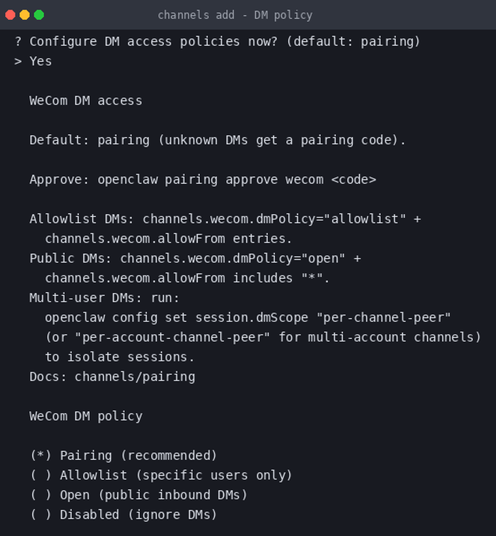Choose Allowlist (specific users only) option
The width and height of the screenshot is (496, 536).
tap(161, 475)
